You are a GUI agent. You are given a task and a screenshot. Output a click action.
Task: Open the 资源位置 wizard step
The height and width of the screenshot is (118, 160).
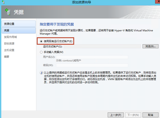coord(19,24)
